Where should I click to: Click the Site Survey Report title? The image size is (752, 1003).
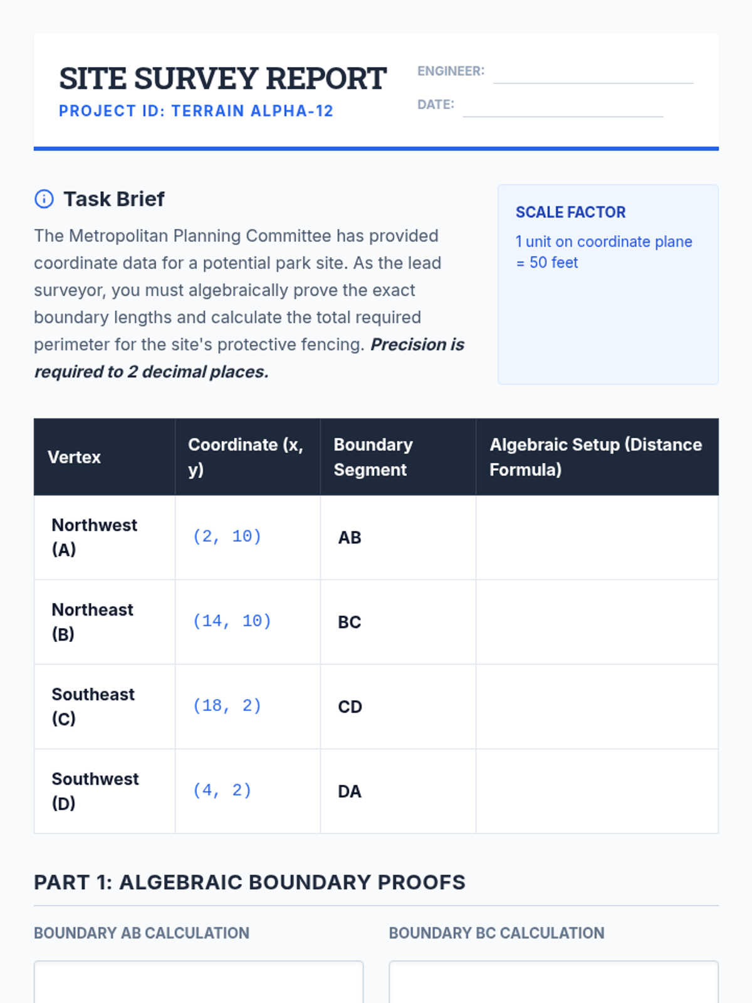pyautogui.click(x=222, y=79)
